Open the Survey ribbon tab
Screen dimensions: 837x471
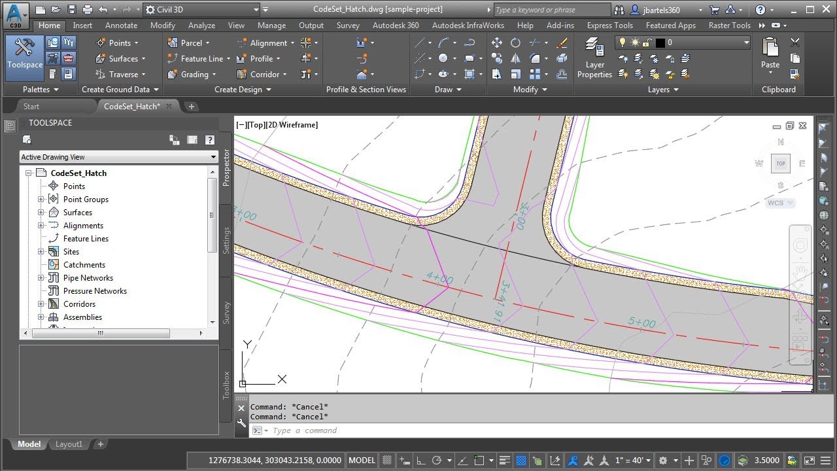tap(348, 26)
